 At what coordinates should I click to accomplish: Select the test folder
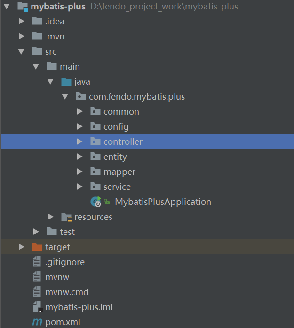click(x=67, y=232)
